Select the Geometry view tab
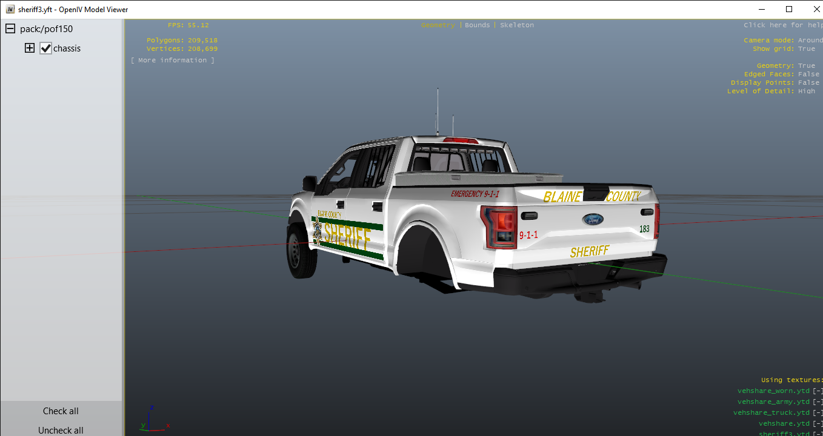The width and height of the screenshot is (823, 436). [438, 25]
